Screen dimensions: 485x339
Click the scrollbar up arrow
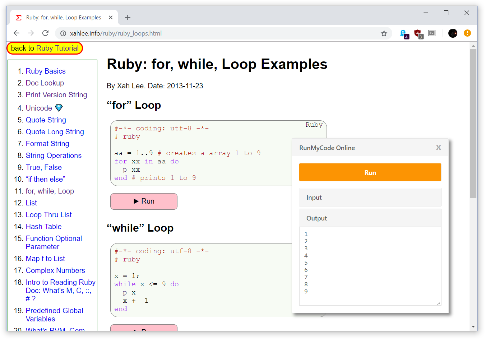[474, 45]
